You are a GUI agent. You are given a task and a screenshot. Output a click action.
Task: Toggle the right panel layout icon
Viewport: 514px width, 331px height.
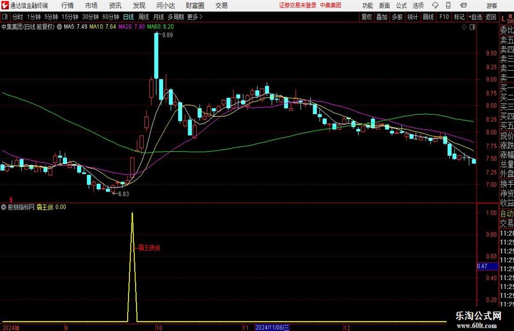(x=472, y=27)
